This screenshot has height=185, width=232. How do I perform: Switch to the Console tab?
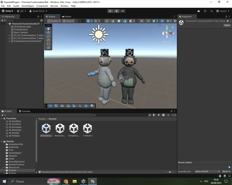pos(24,111)
